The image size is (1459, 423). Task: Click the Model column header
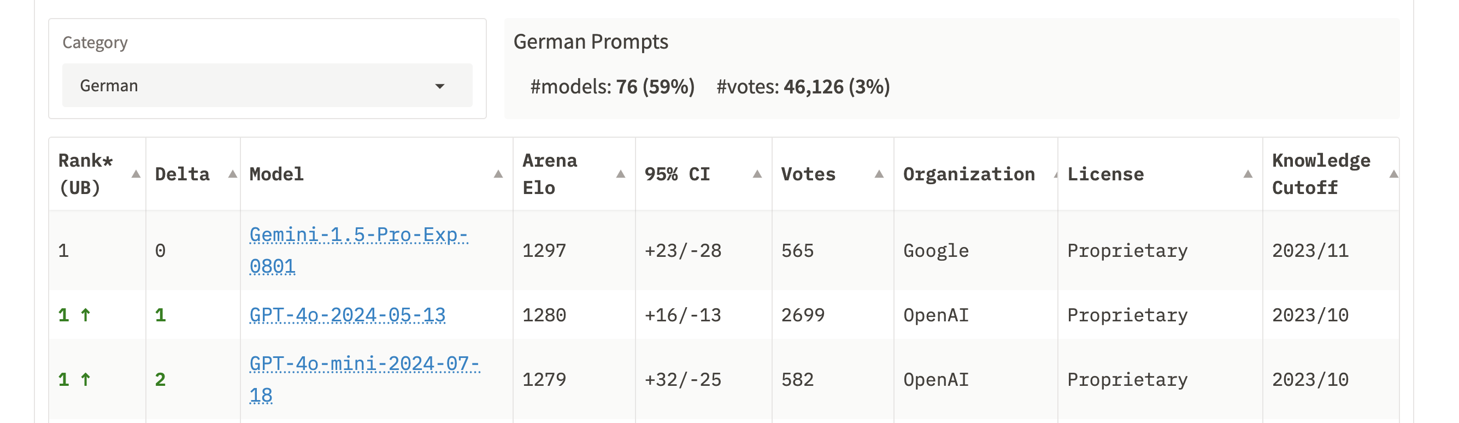[276, 174]
